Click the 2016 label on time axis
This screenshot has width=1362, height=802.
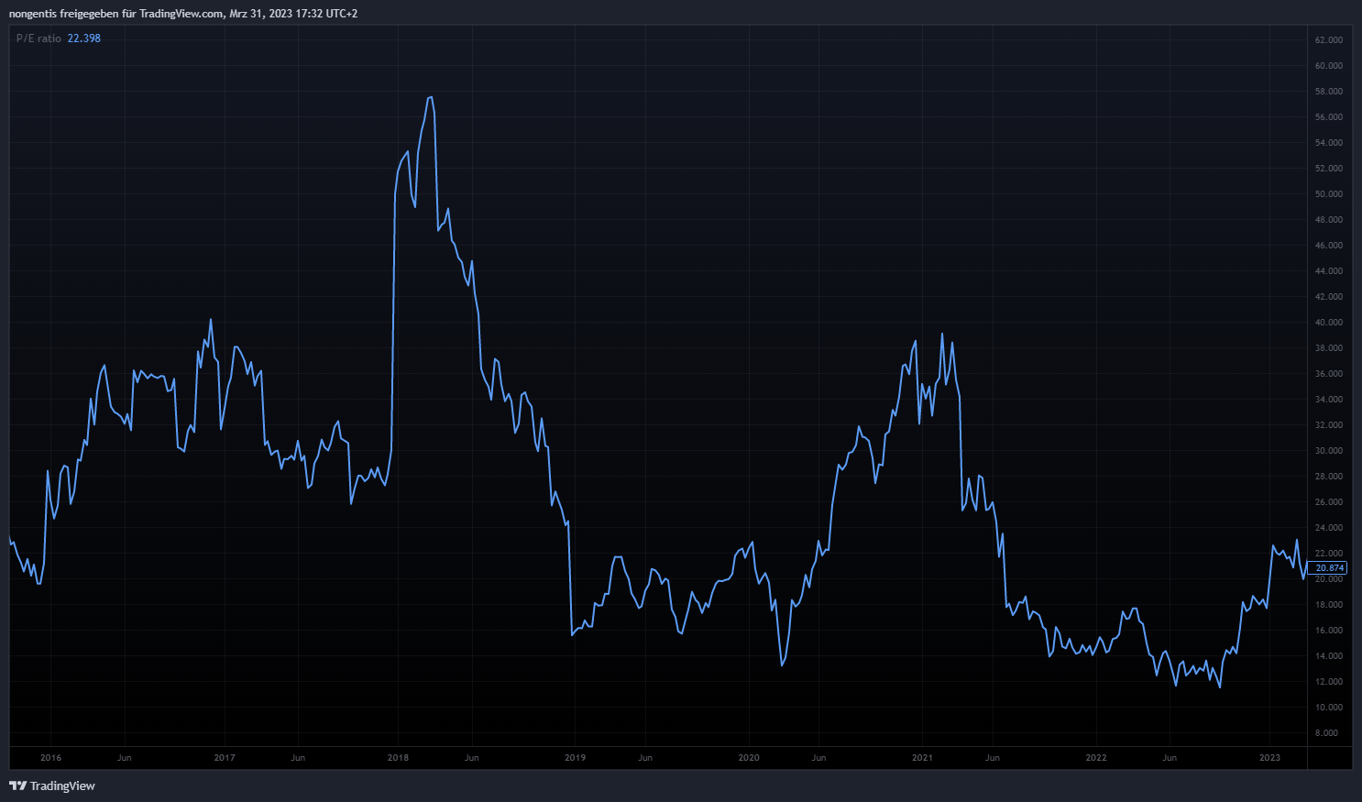coord(50,758)
